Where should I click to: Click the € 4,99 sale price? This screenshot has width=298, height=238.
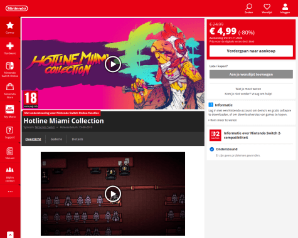click(223, 31)
